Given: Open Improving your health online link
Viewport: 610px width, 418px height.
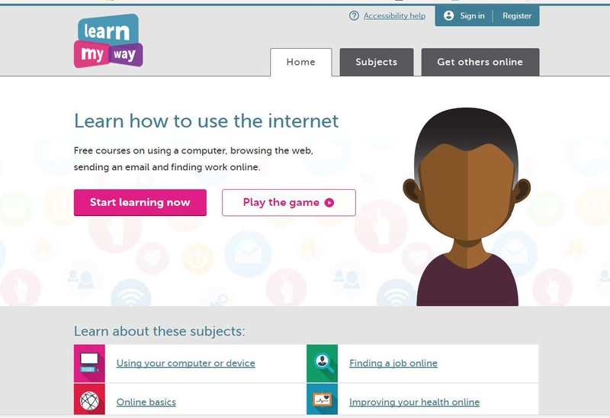Looking at the screenshot, I should pos(414,402).
